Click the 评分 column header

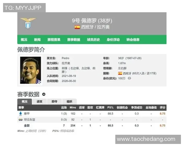(x=163, y=107)
